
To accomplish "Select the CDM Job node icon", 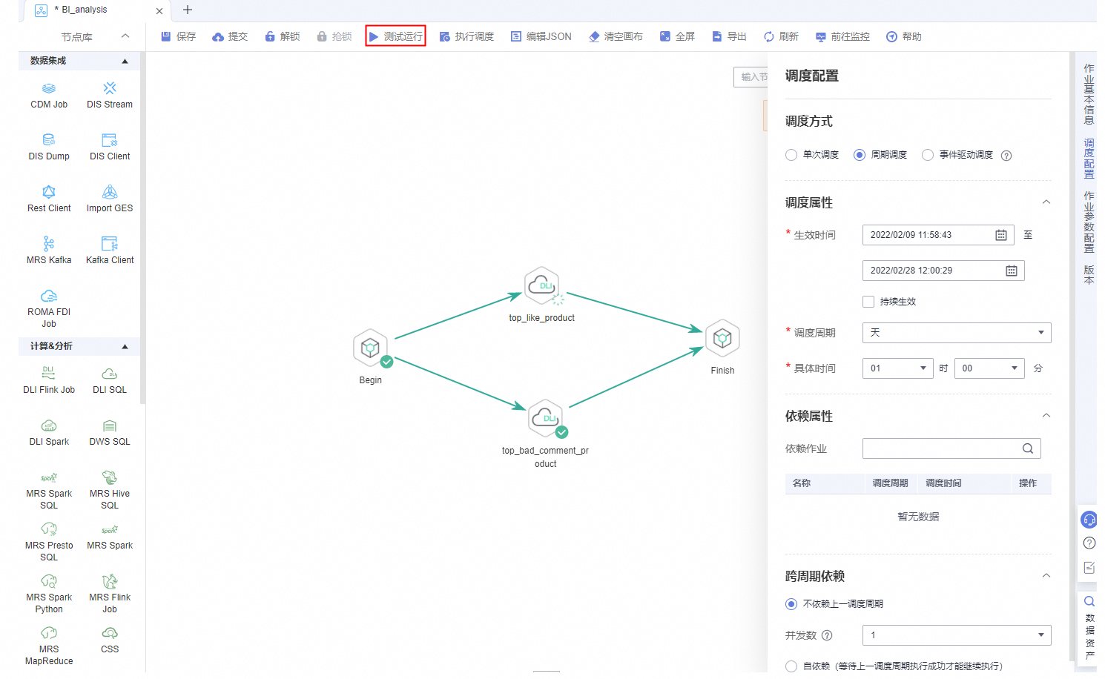I will point(49,88).
